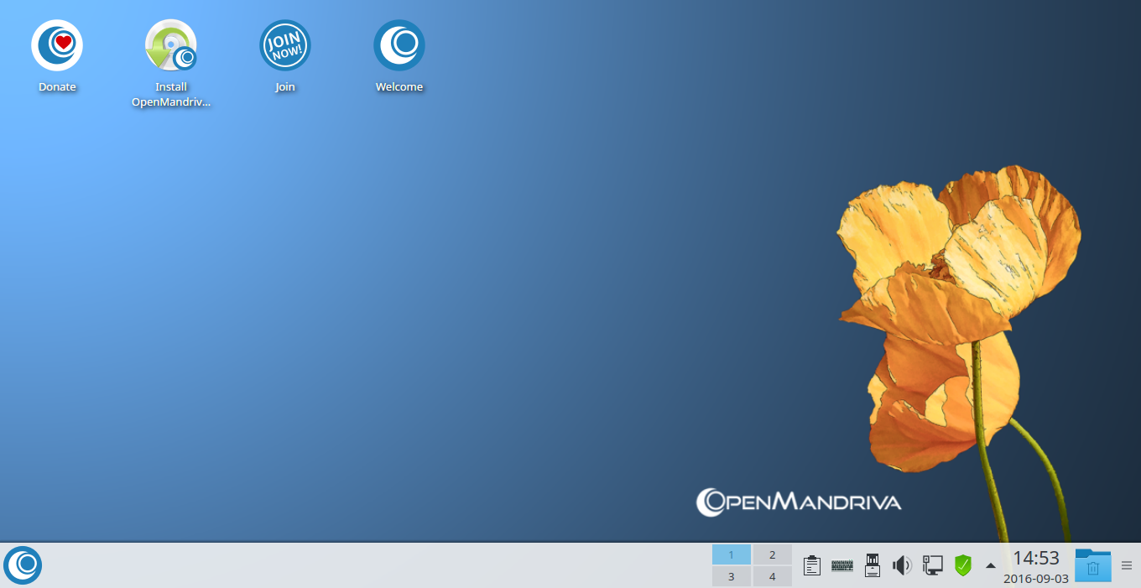Screen dimensions: 1141x588
Task: Expand hidden system tray icons arrow
Action: click(x=991, y=565)
